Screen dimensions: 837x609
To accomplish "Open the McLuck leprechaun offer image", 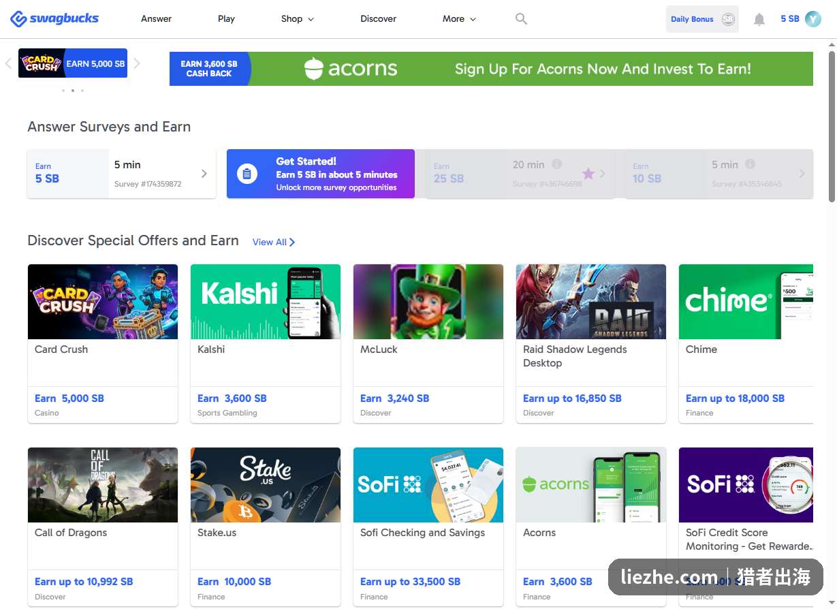I will (x=428, y=302).
